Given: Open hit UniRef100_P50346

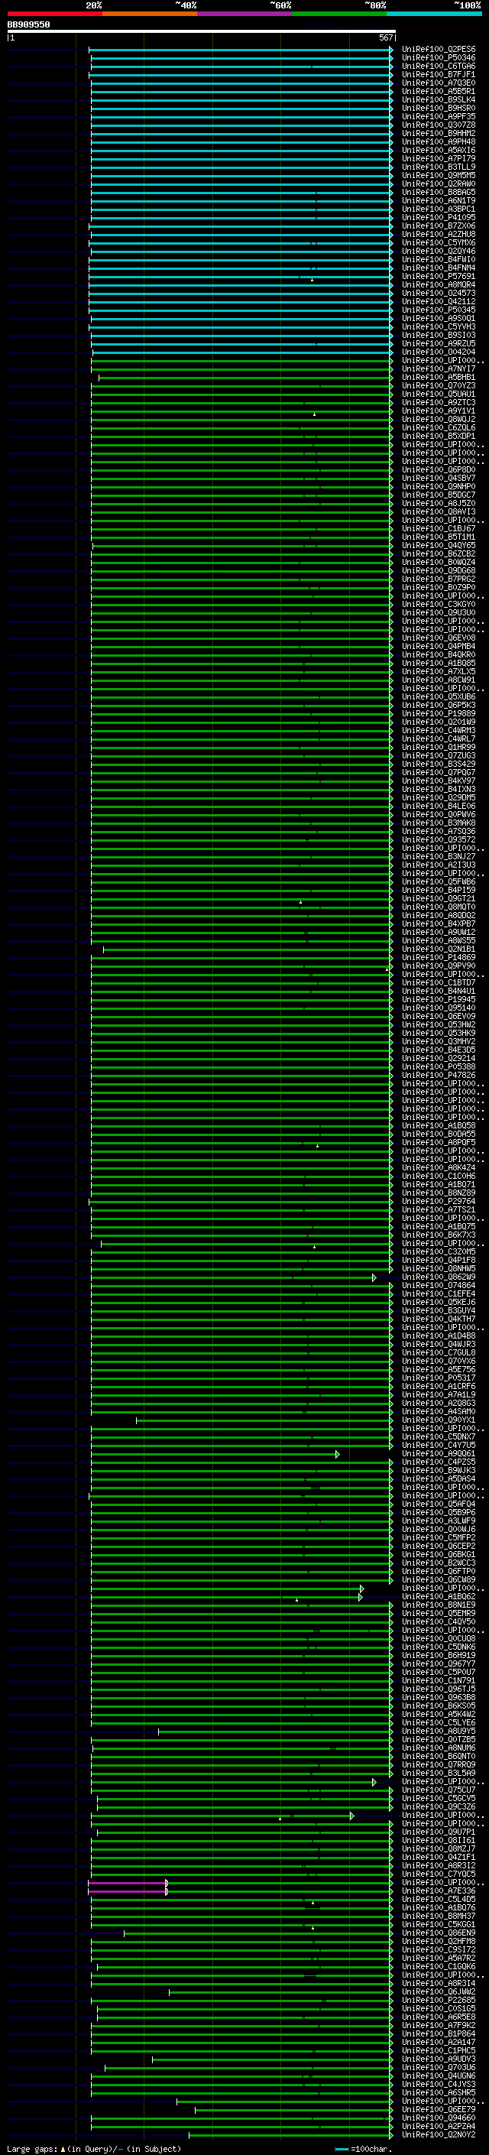Looking at the screenshot, I should [439, 58].
